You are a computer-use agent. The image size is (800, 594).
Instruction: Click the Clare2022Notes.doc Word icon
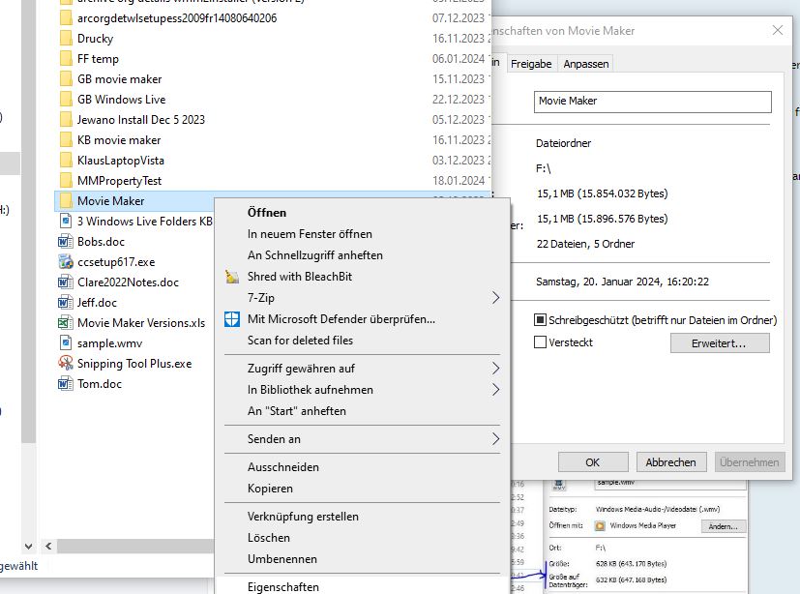pyautogui.click(x=66, y=282)
